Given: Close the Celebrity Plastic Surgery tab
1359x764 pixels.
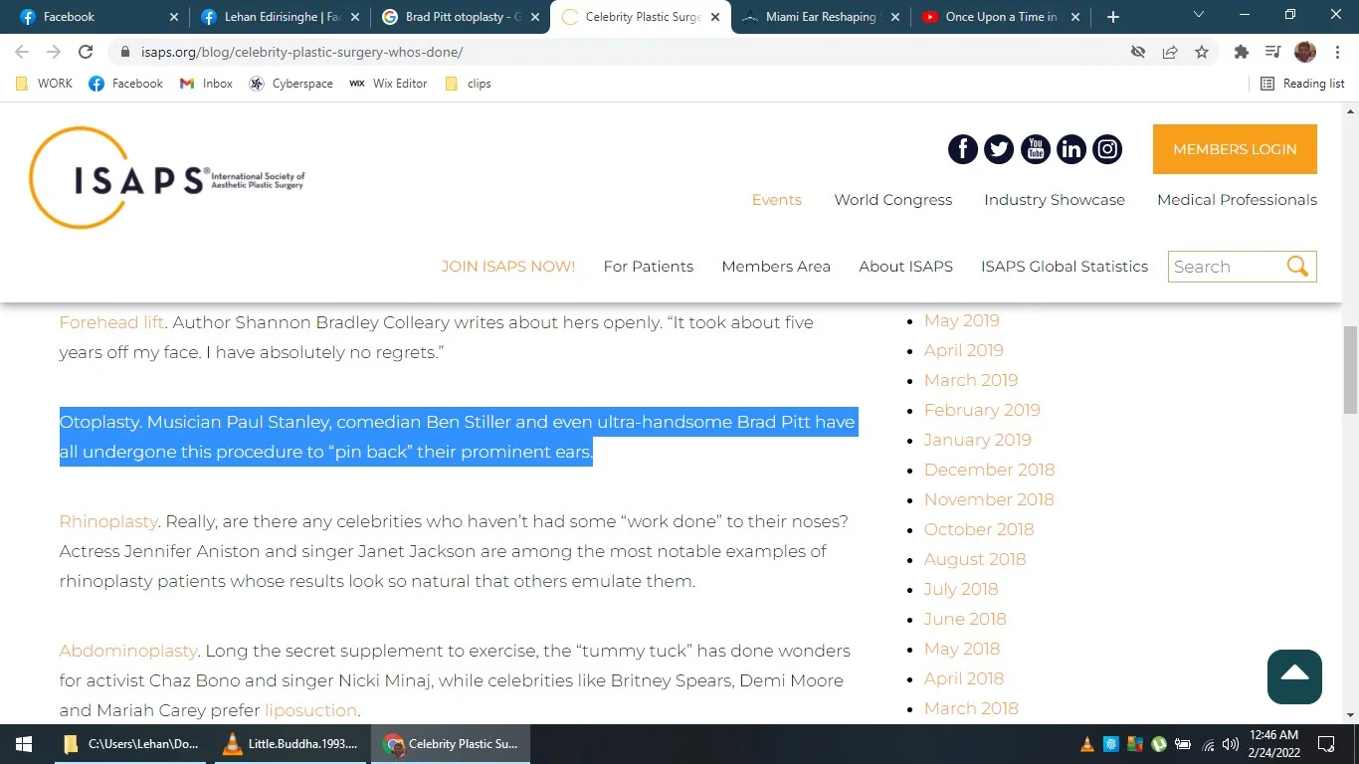Looking at the screenshot, I should pos(714,17).
